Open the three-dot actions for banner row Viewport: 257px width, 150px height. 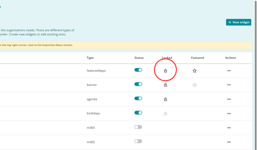229,85
